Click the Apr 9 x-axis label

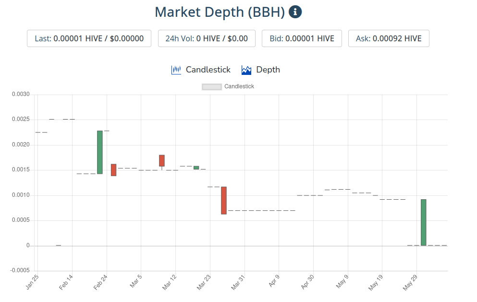click(x=274, y=281)
